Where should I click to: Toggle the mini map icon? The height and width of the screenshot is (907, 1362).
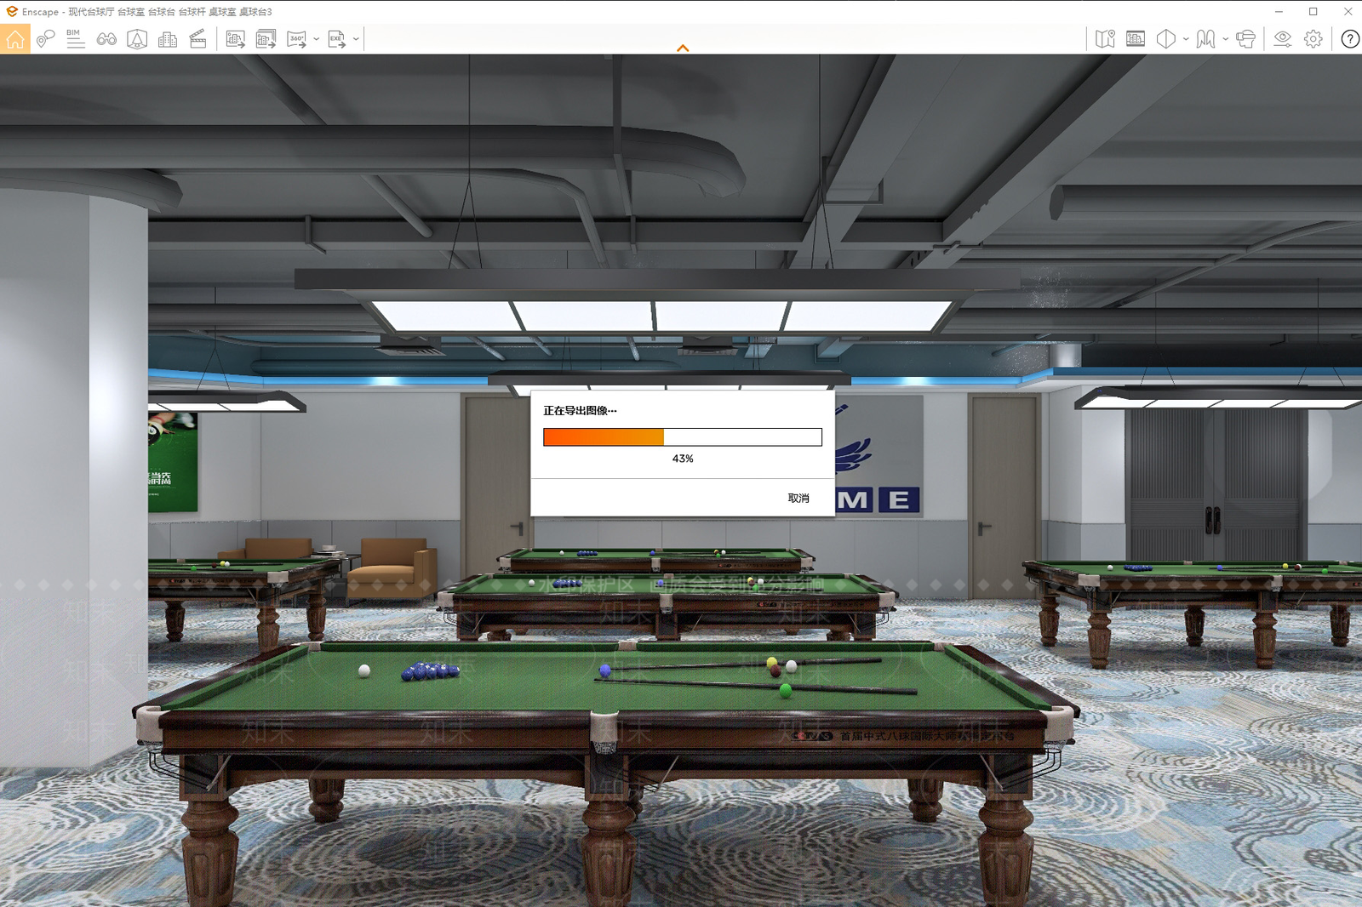[1105, 39]
